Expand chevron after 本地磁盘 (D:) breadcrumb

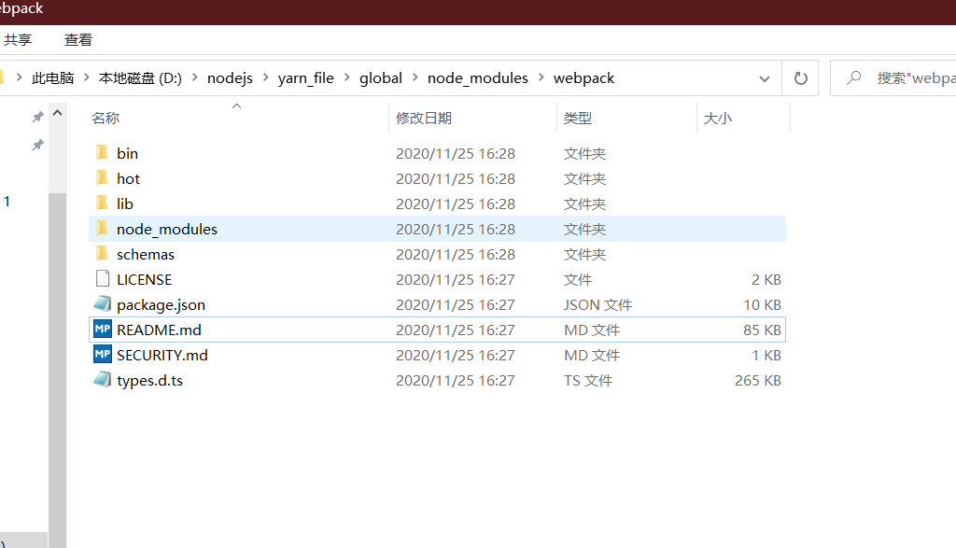(194, 77)
